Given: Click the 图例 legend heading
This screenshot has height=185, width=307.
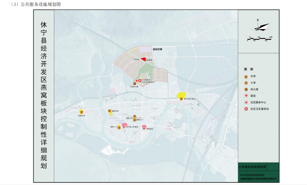Looking at the screenshot, I should coord(249,69).
